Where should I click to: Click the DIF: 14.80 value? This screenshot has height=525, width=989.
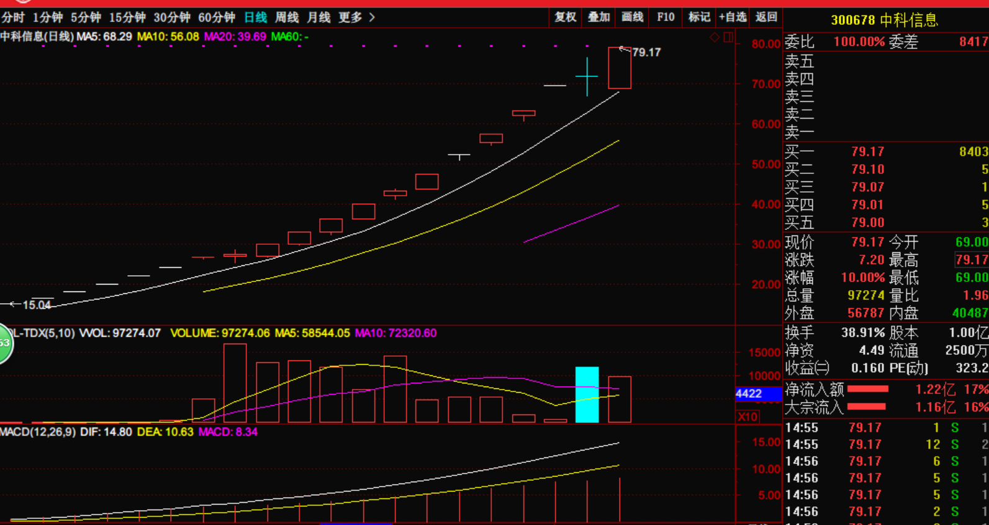[106, 432]
